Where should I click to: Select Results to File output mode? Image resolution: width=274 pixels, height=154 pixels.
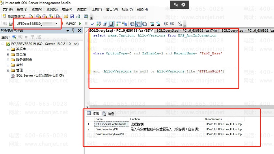(144, 24)
